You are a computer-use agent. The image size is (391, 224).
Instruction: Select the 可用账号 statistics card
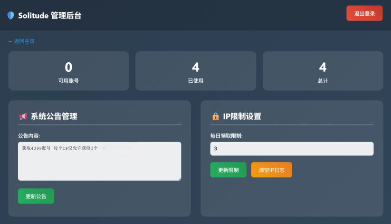click(x=68, y=71)
